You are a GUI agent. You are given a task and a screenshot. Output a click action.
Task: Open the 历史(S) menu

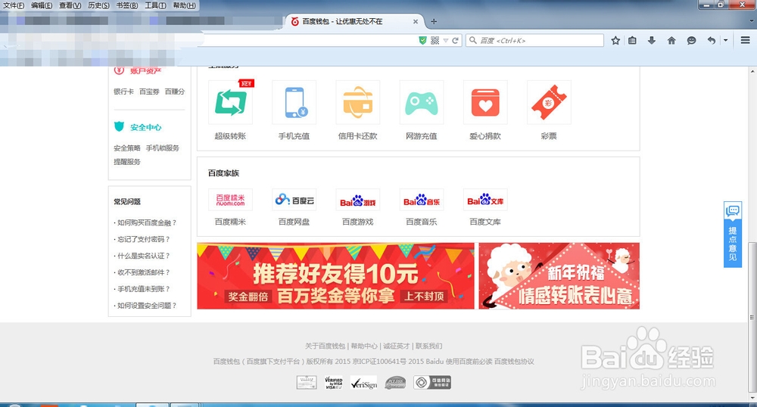(x=98, y=5)
